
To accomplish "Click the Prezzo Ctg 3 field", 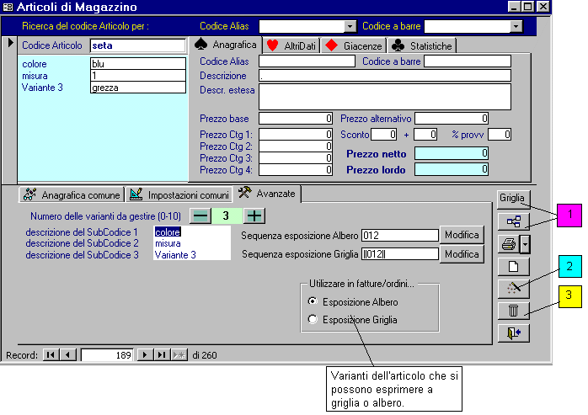I will 296,157.
